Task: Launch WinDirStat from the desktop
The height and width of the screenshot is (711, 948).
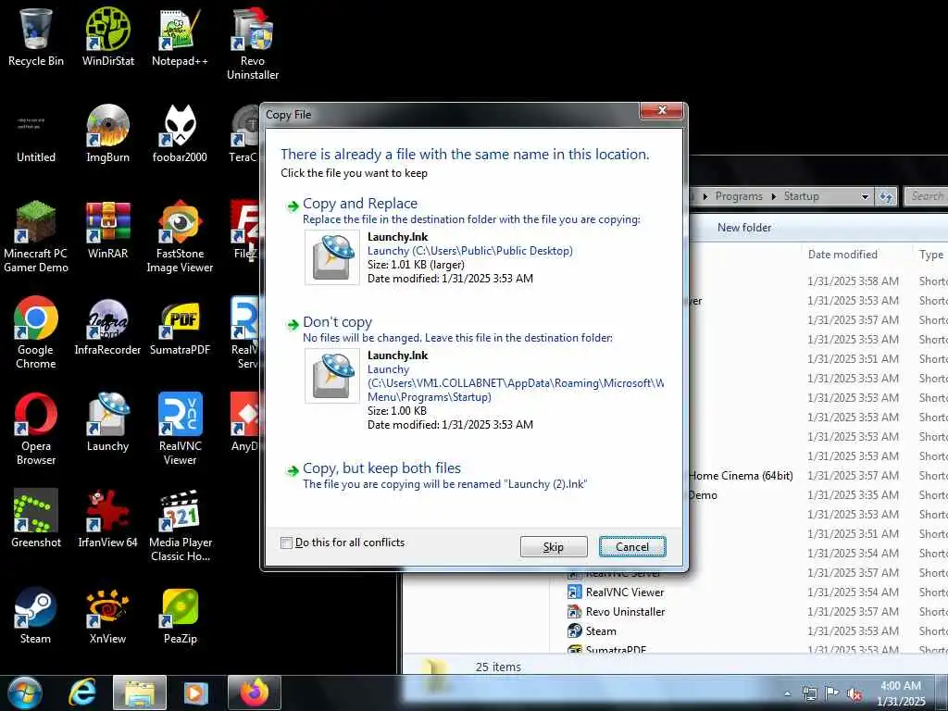Action: pos(107,36)
